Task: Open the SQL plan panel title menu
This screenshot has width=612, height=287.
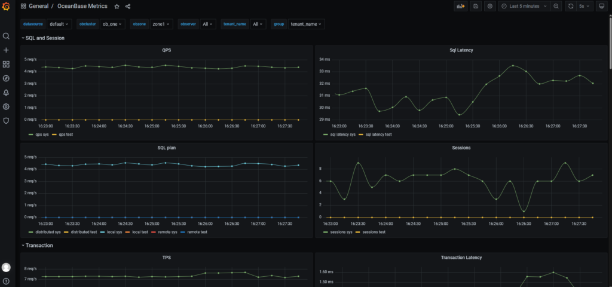Action: click(167, 148)
